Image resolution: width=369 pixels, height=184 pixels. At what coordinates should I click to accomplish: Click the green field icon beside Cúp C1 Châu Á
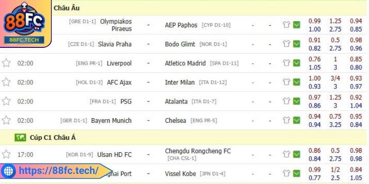20,137
